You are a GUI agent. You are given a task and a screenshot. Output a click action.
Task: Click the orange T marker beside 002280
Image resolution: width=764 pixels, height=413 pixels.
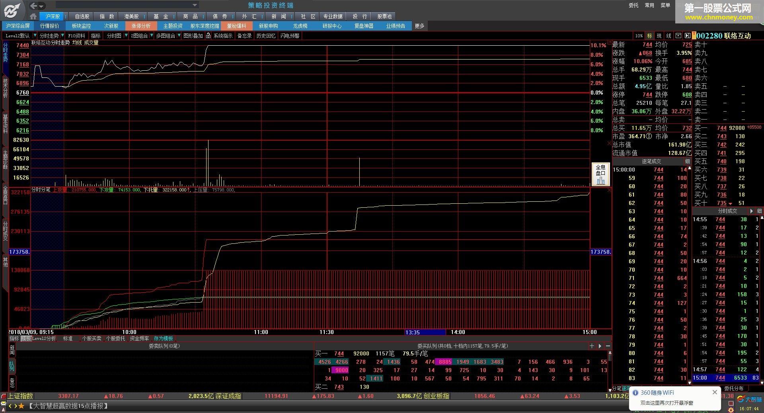point(694,35)
